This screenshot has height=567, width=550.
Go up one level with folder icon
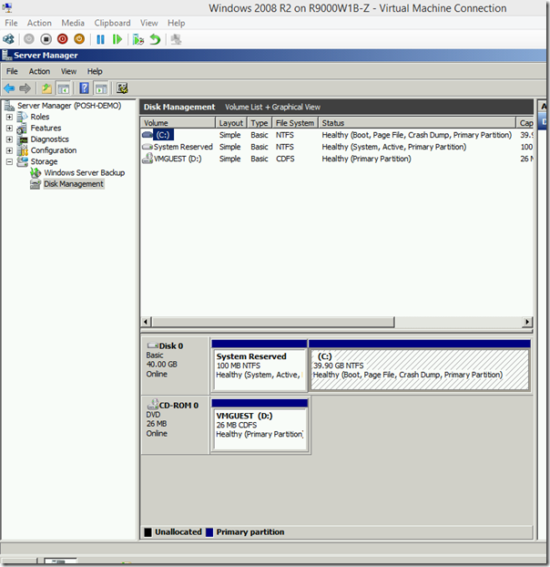tap(46, 88)
